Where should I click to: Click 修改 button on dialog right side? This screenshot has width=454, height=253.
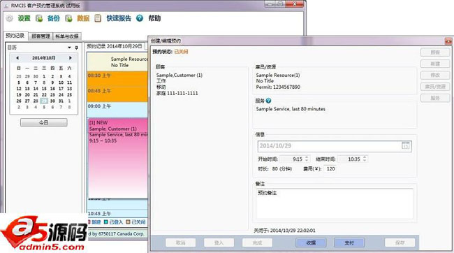(435, 75)
